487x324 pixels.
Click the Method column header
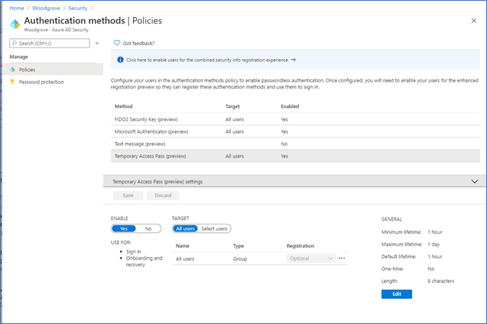(x=124, y=106)
